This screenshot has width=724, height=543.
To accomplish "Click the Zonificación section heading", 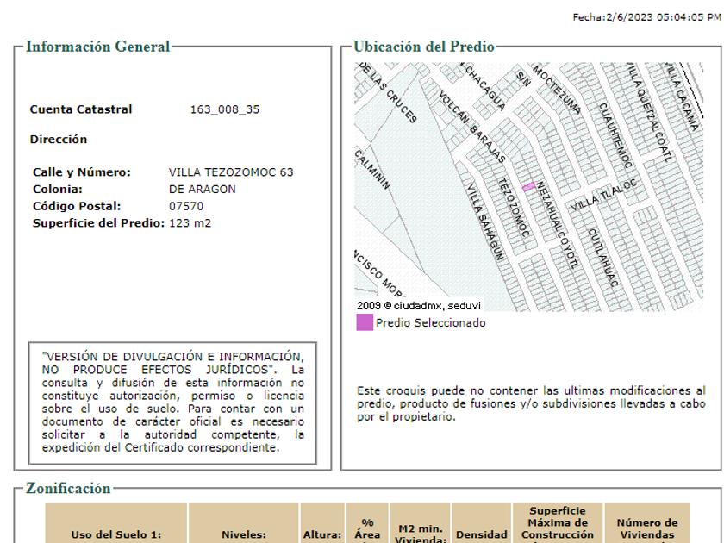I will click(x=68, y=489).
